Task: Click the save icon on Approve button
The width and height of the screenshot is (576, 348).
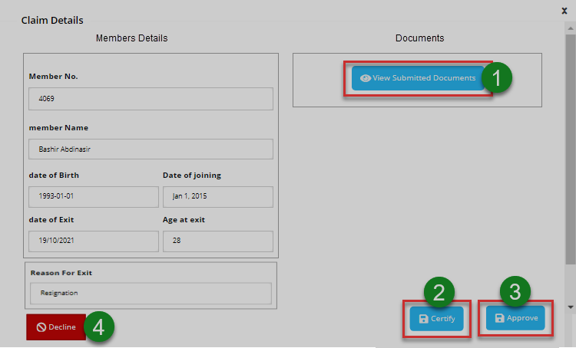Action: pos(500,318)
